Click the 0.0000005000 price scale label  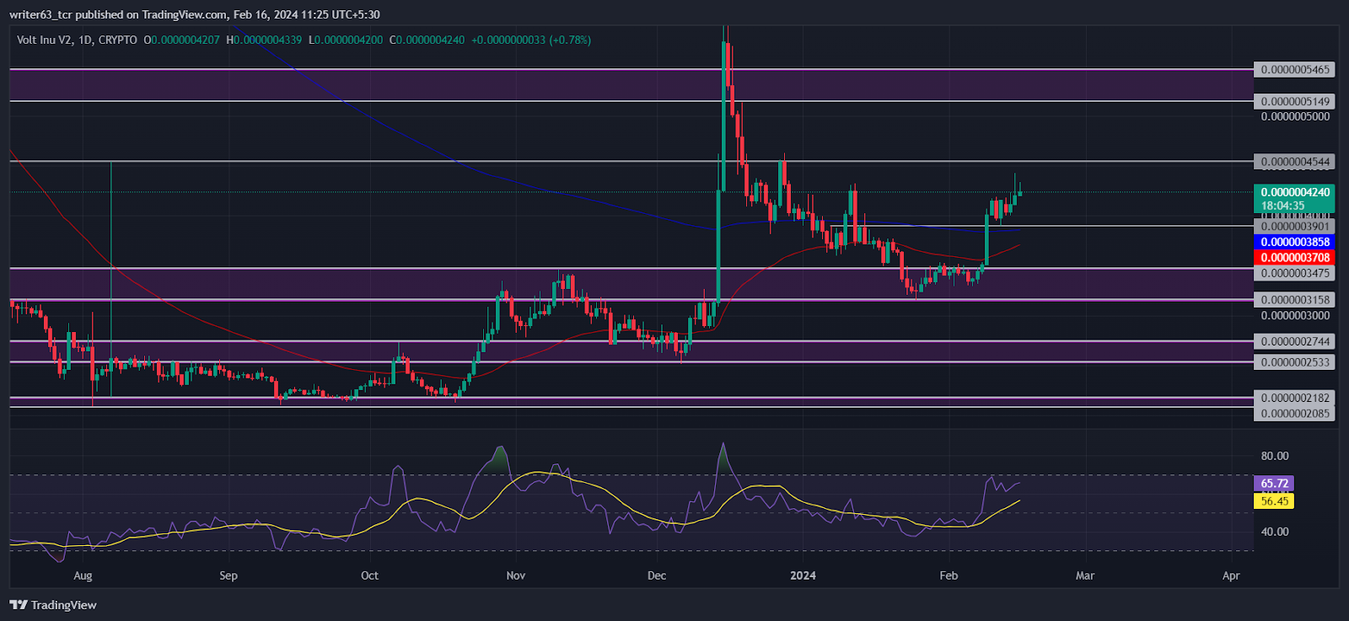tap(1295, 117)
